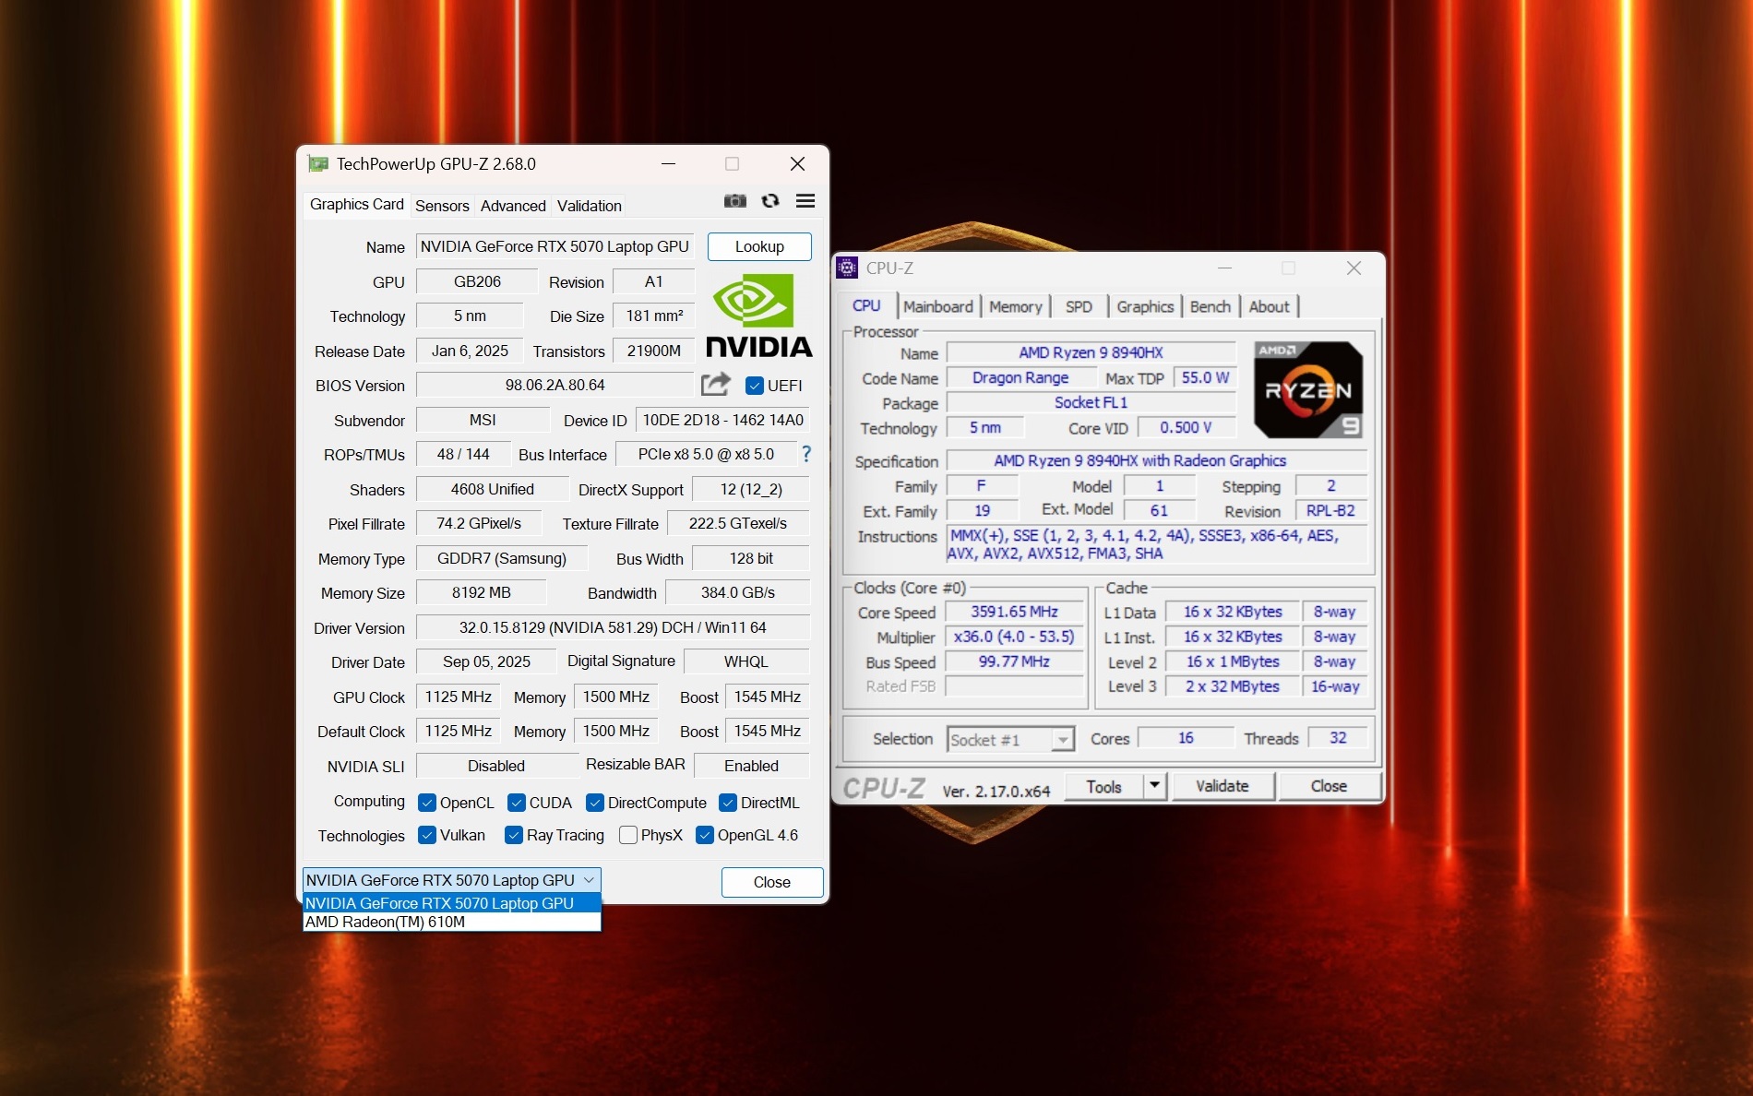
Task: Click the Bus Interface question mark
Action: (806, 454)
